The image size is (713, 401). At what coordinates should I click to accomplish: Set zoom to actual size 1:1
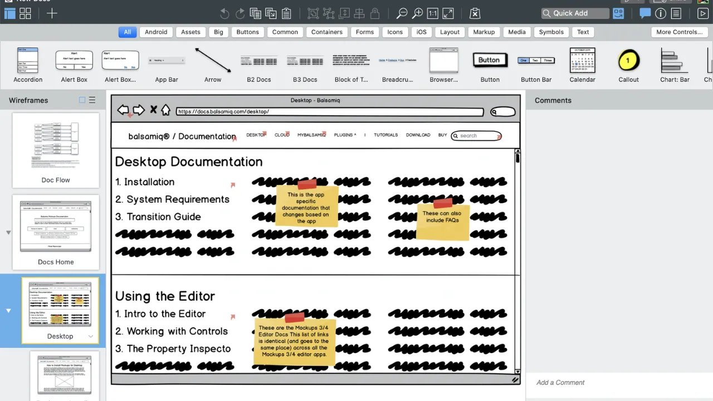tap(433, 13)
